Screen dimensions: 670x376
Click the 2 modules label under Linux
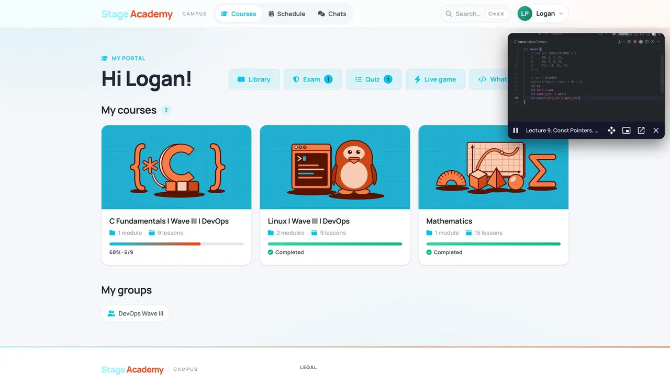point(290,233)
